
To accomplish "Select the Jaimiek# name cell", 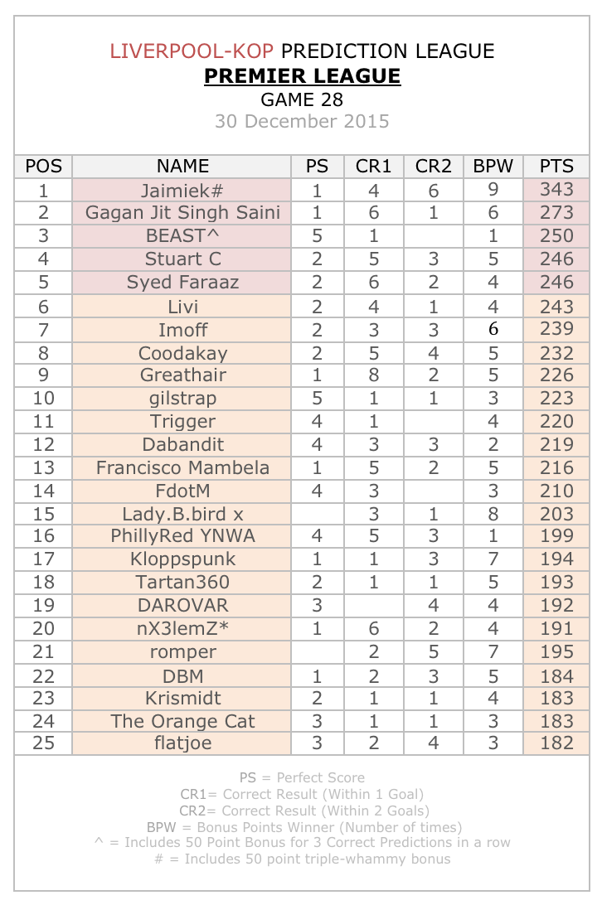I will pyautogui.click(x=182, y=190).
